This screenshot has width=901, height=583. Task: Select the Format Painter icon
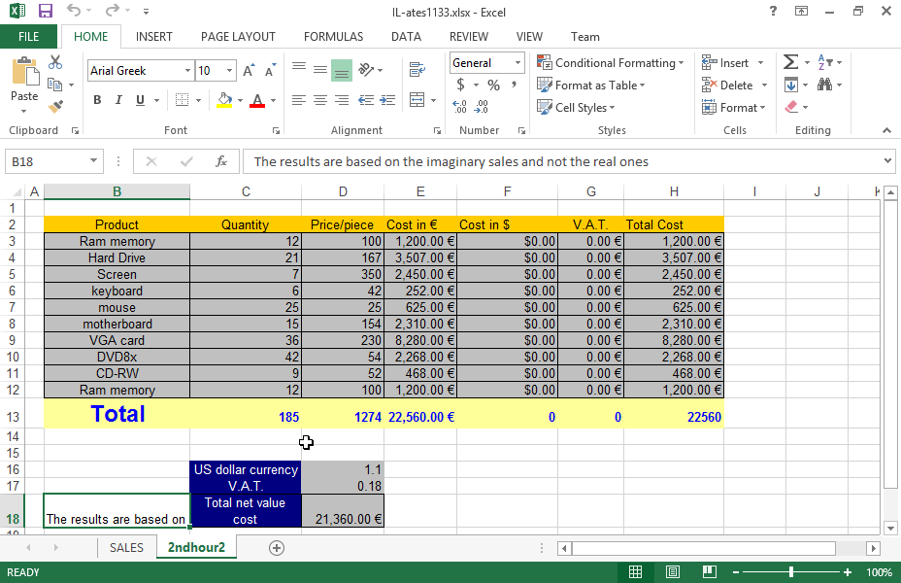(x=55, y=107)
